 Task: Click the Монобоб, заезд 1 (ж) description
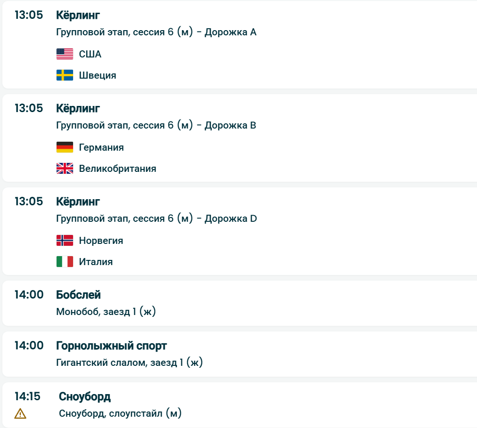pyautogui.click(x=106, y=312)
